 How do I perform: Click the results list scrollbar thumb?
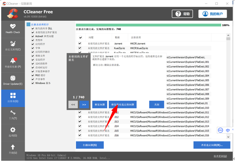click(228, 39)
